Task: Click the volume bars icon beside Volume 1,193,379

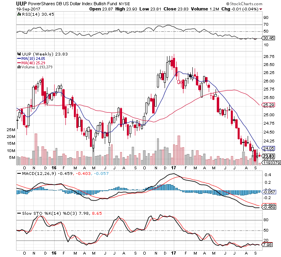Action: [19, 67]
